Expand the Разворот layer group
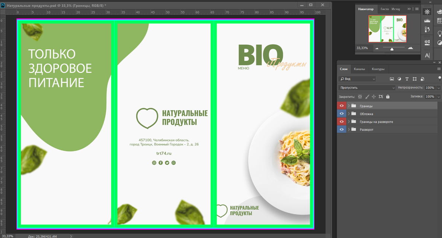The height and width of the screenshot is (238, 442). tap(348, 129)
